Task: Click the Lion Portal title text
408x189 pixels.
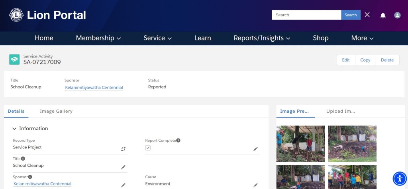Action: coord(57,15)
